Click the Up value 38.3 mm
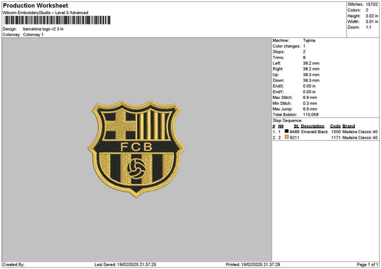The height and width of the screenshot is (269, 381). tap(311, 75)
